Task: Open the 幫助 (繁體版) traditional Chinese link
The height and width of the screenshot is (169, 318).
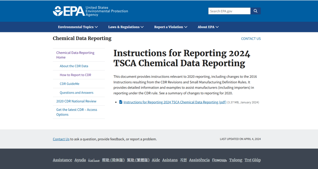Action: (138, 160)
